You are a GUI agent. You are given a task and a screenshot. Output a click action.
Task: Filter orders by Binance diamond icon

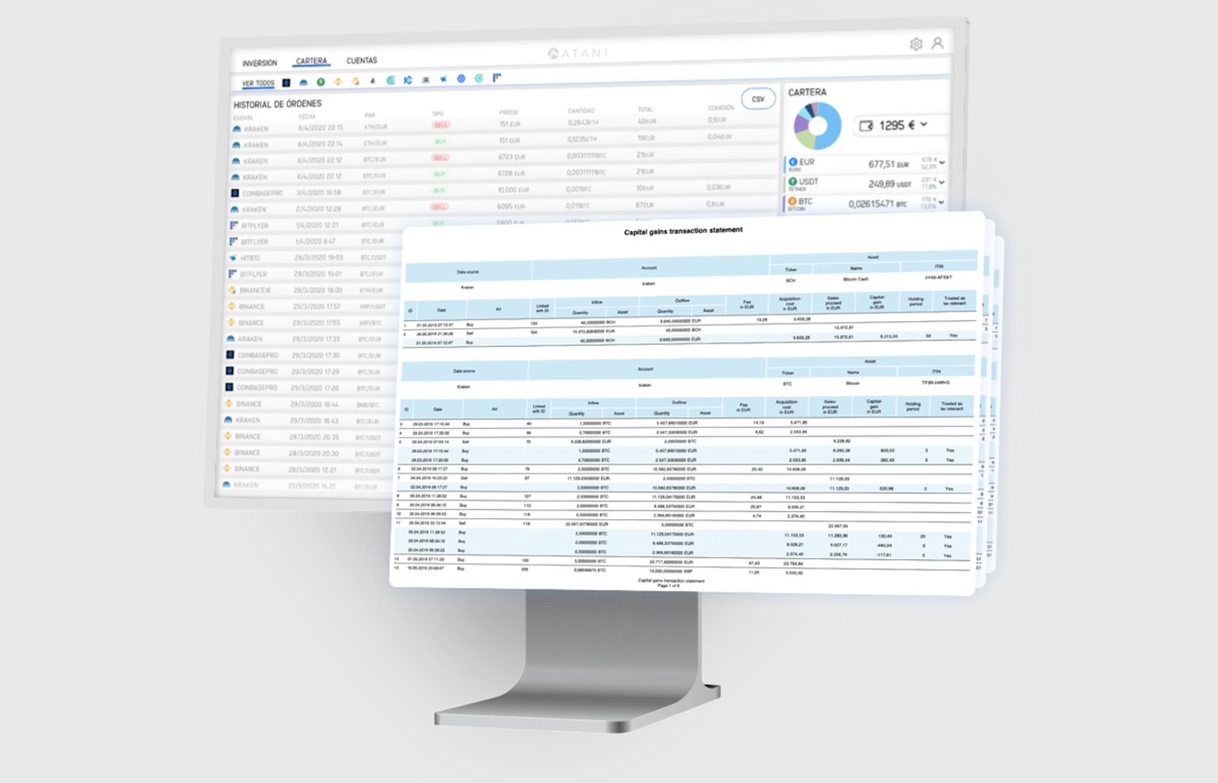338,82
